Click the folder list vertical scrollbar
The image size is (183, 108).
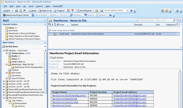coord(45,72)
